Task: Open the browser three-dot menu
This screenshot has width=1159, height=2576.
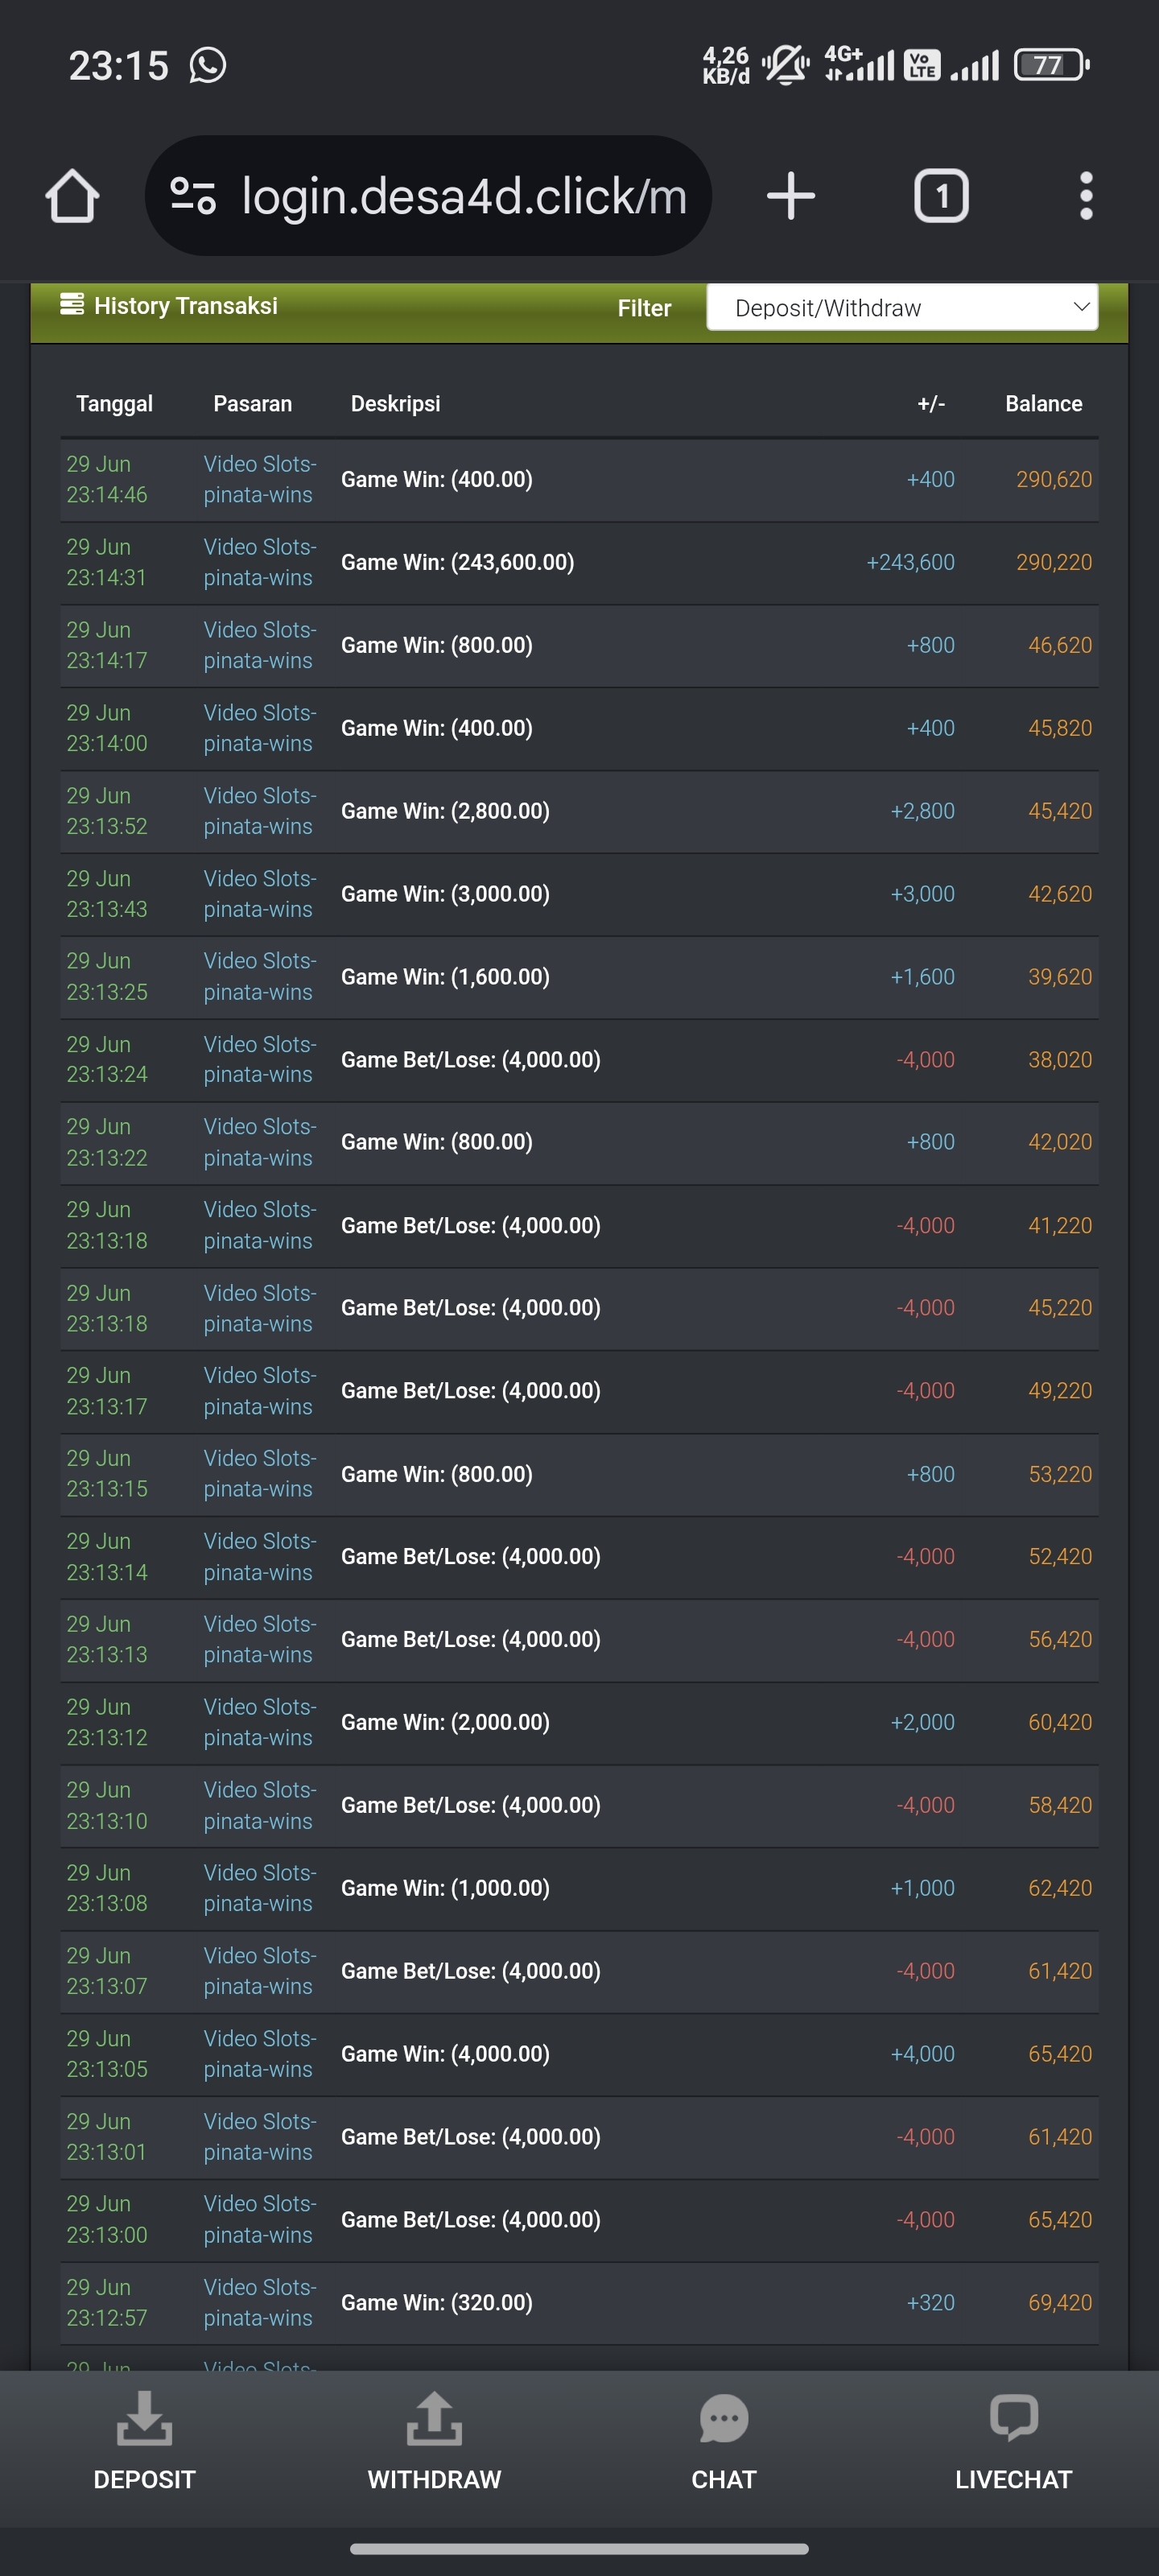Action: pos(1086,195)
